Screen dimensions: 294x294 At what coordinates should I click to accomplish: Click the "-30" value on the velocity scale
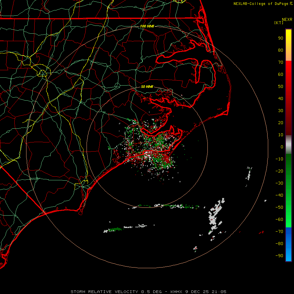[279, 183]
